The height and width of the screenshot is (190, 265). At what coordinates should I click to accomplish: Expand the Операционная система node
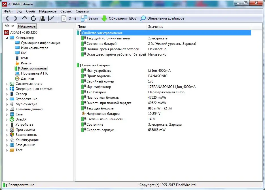point(7,89)
